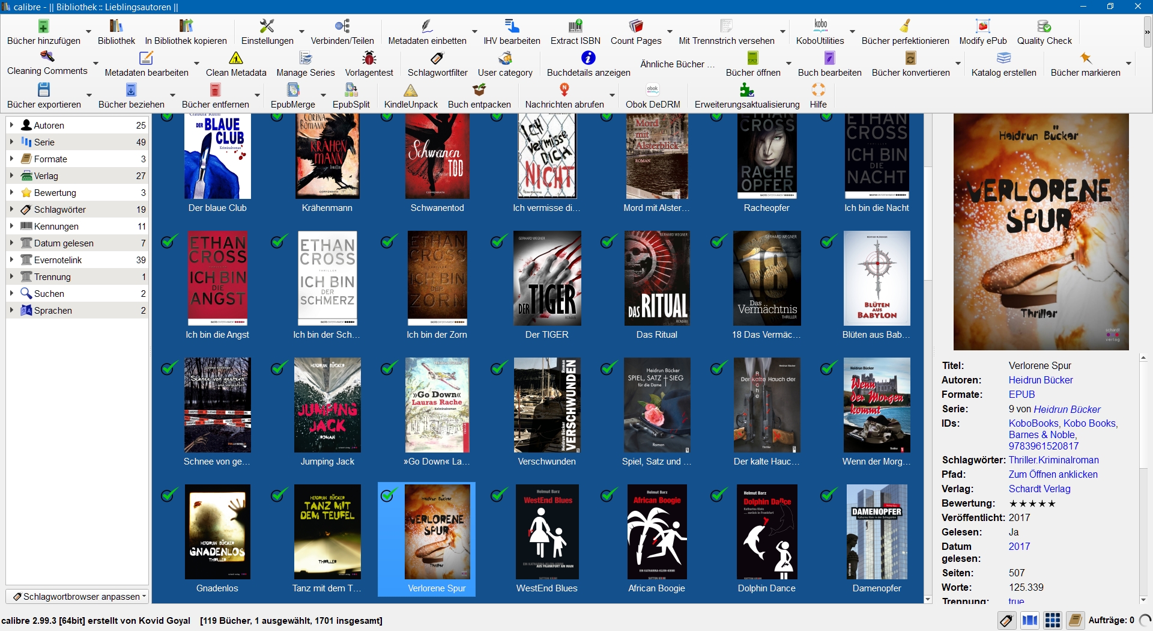The width and height of the screenshot is (1153, 631).
Task: Click the Bücher konvertieren icon
Action: [910, 59]
